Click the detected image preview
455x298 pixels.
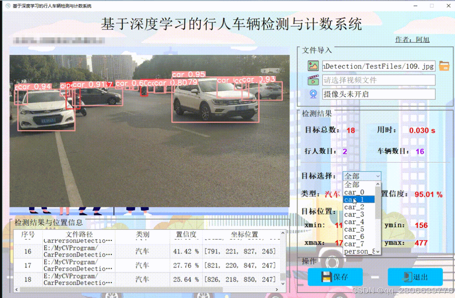(149, 131)
